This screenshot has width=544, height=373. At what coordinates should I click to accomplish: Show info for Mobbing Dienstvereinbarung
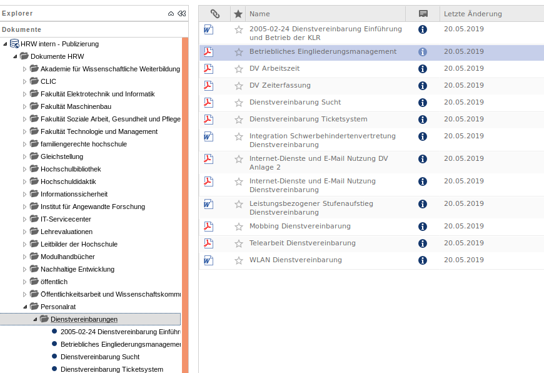tap(423, 227)
